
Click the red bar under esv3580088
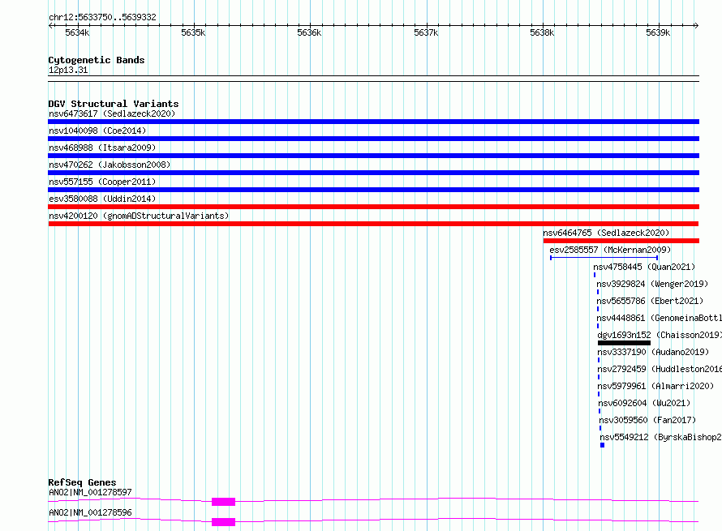(x=373, y=207)
